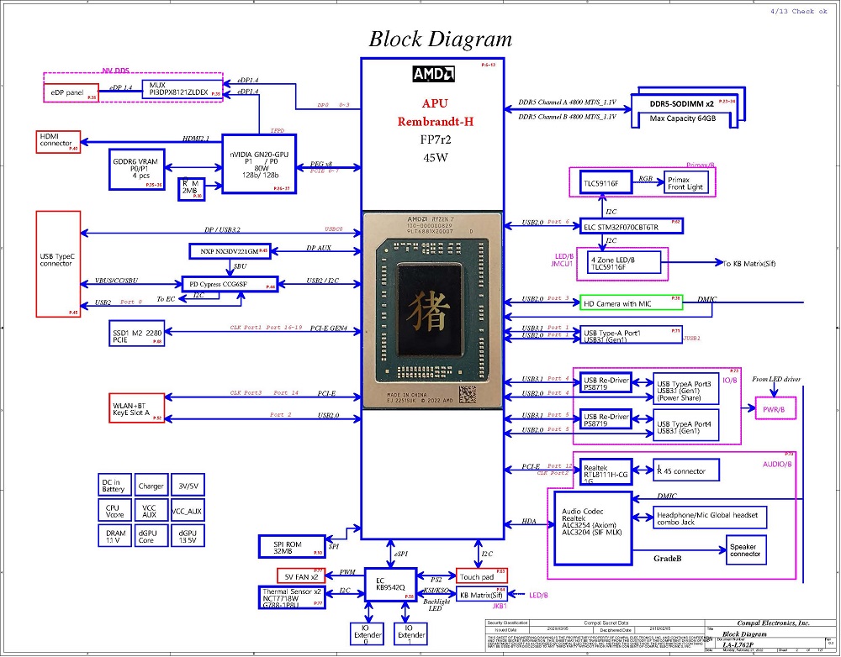Select the GDDR6 VRAM block

point(137,169)
